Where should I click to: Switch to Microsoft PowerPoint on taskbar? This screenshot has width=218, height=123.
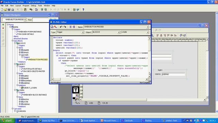pyautogui.click(x=110, y=121)
